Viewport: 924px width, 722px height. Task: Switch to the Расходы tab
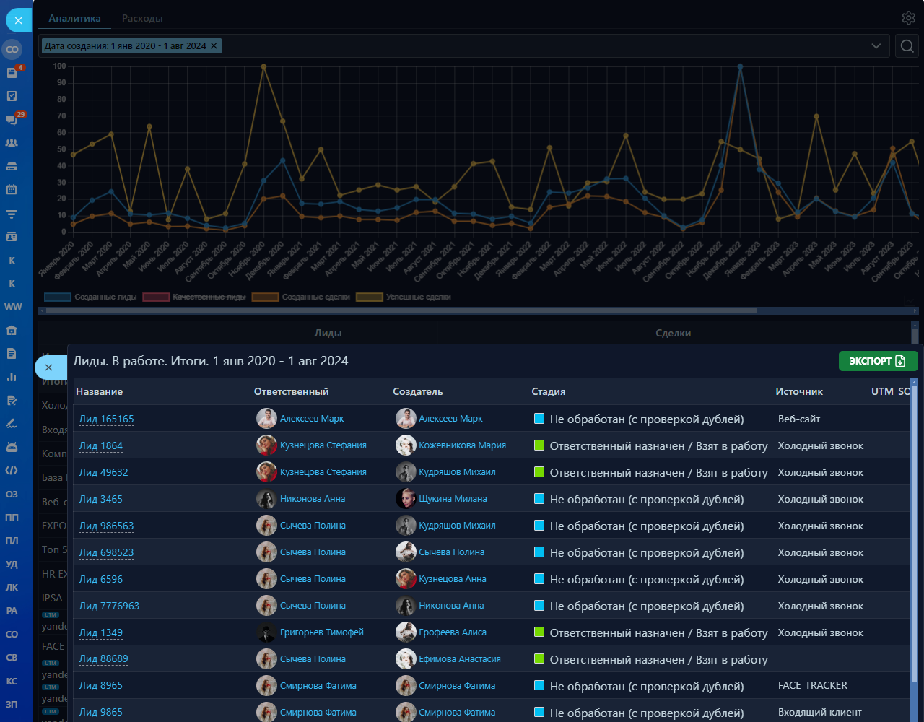142,18
